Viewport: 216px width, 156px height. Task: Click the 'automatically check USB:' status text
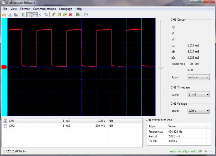pos(186,151)
